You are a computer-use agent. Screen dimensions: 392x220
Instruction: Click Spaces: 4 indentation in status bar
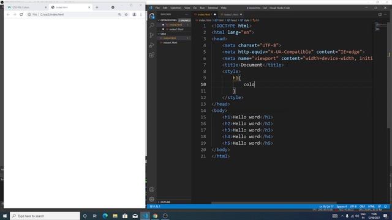342,207
